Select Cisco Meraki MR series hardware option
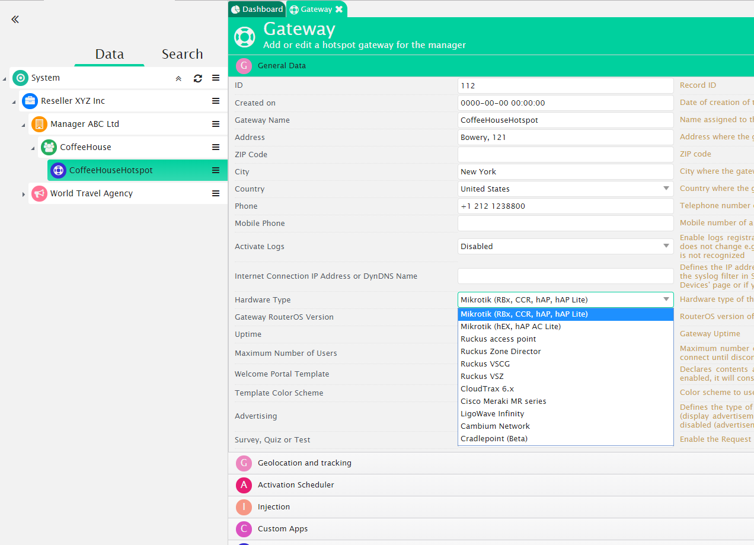Image resolution: width=754 pixels, height=545 pixels. [503, 401]
